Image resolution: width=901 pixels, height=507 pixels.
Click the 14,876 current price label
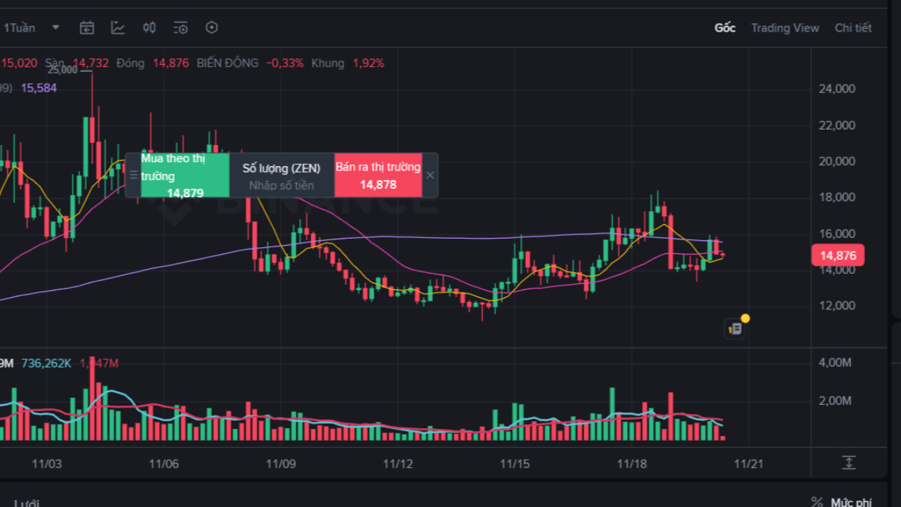click(x=838, y=255)
